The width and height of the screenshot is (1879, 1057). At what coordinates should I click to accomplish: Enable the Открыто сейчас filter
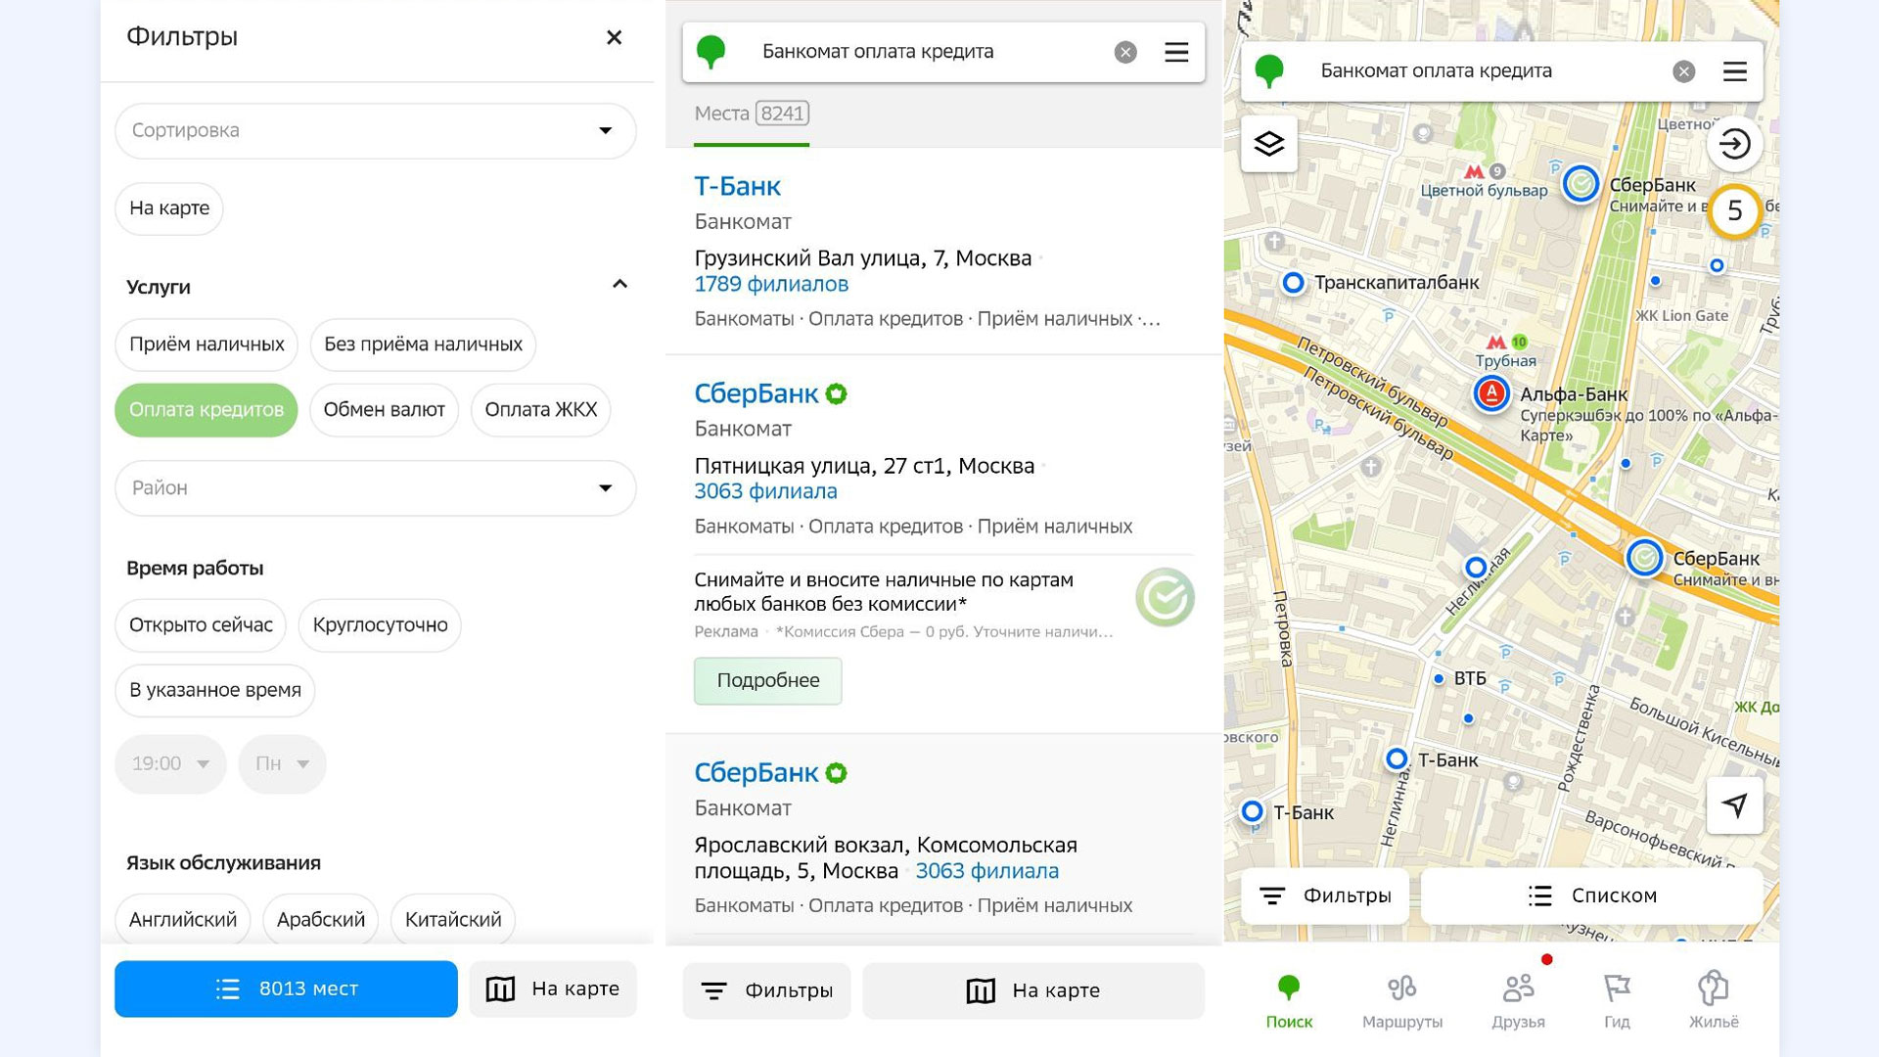click(201, 625)
